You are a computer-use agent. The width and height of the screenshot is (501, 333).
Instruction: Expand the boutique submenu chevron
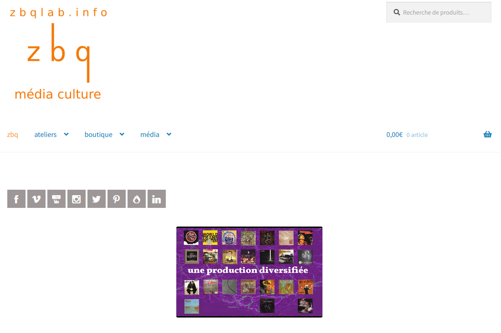coord(122,134)
